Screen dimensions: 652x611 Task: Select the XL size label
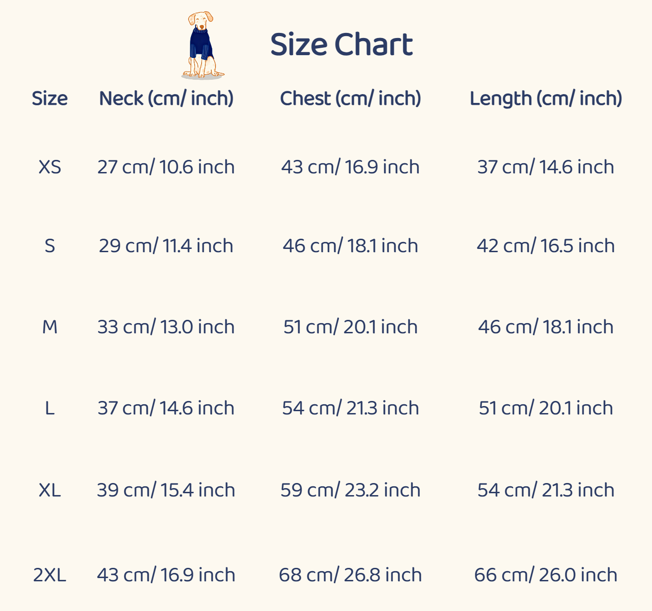pos(50,490)
